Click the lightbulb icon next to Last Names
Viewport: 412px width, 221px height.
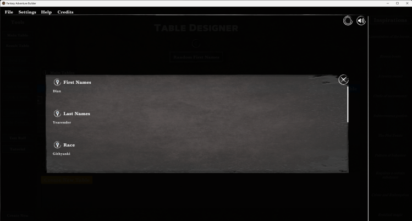(57, 114)
